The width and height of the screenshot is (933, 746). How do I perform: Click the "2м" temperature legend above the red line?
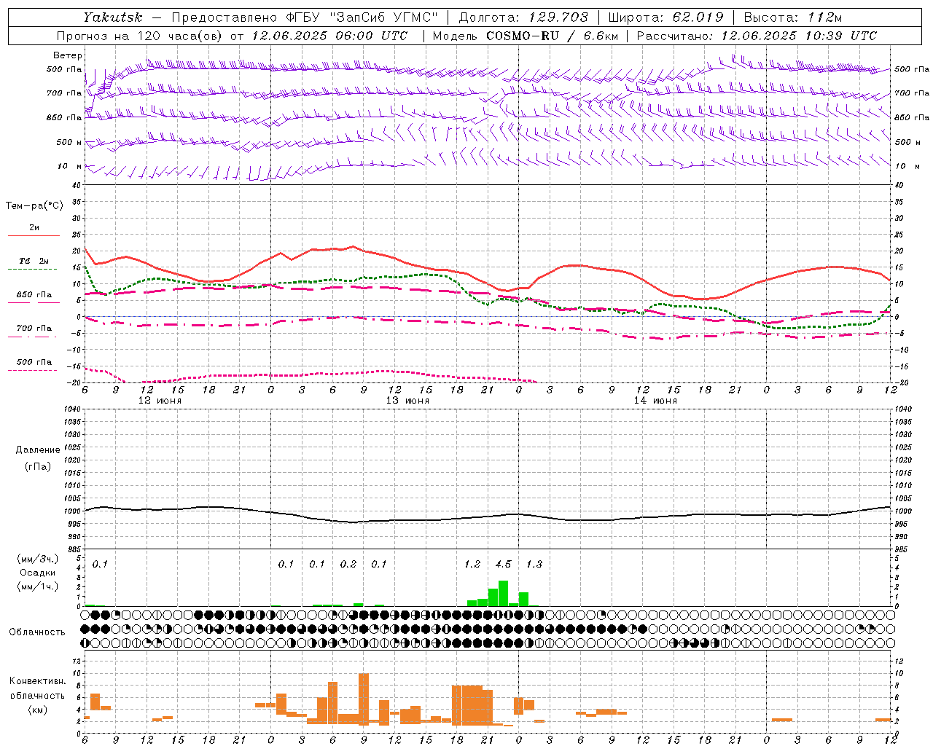[x=34, y=227]
